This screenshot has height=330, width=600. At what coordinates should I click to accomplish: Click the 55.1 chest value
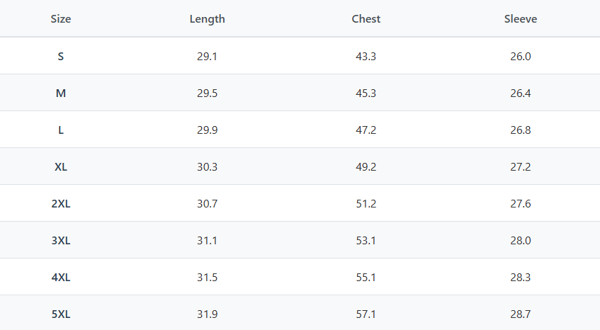point(366,277)
